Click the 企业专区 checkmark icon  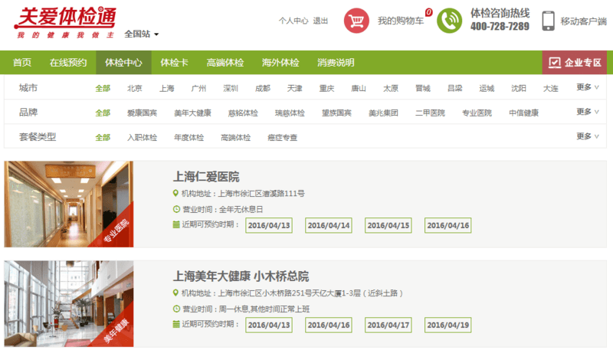point(554,63)
